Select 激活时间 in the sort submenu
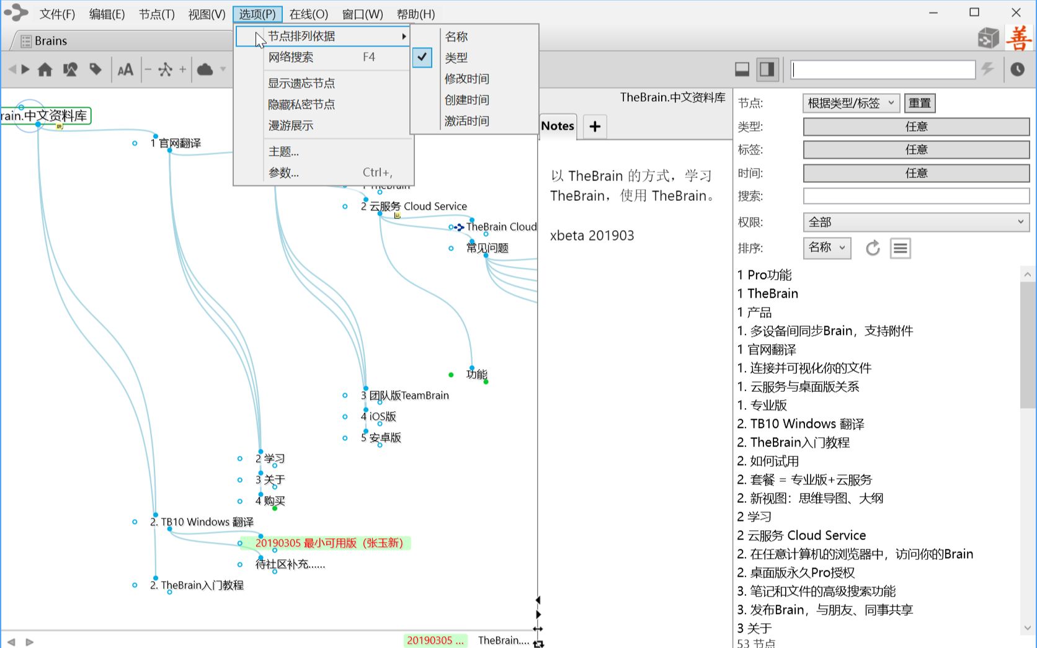The width and height of the screenshot is (1037, 648). (466, 121)
